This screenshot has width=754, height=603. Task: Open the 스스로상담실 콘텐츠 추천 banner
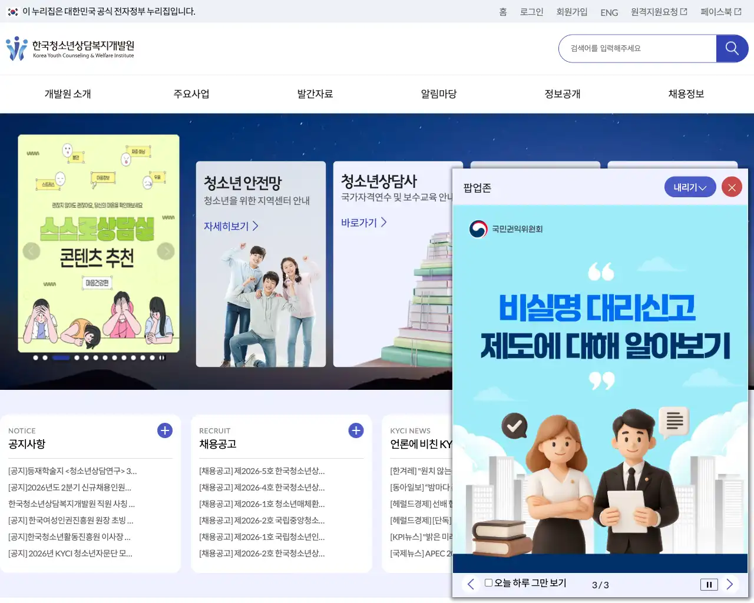(99, 244)
